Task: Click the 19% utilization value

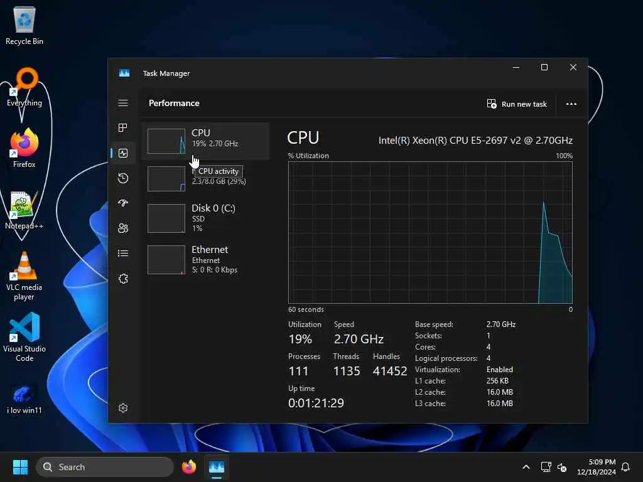Action: tap(300, 339)
